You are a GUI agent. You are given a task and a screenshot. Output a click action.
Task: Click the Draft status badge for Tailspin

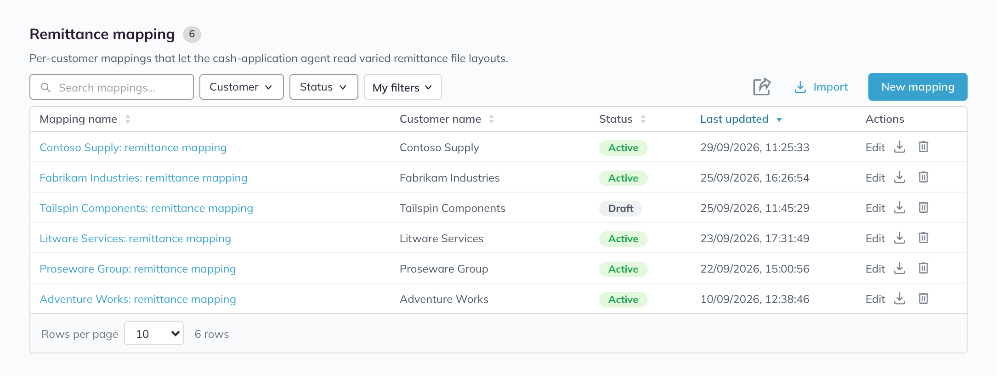(621, 208)
